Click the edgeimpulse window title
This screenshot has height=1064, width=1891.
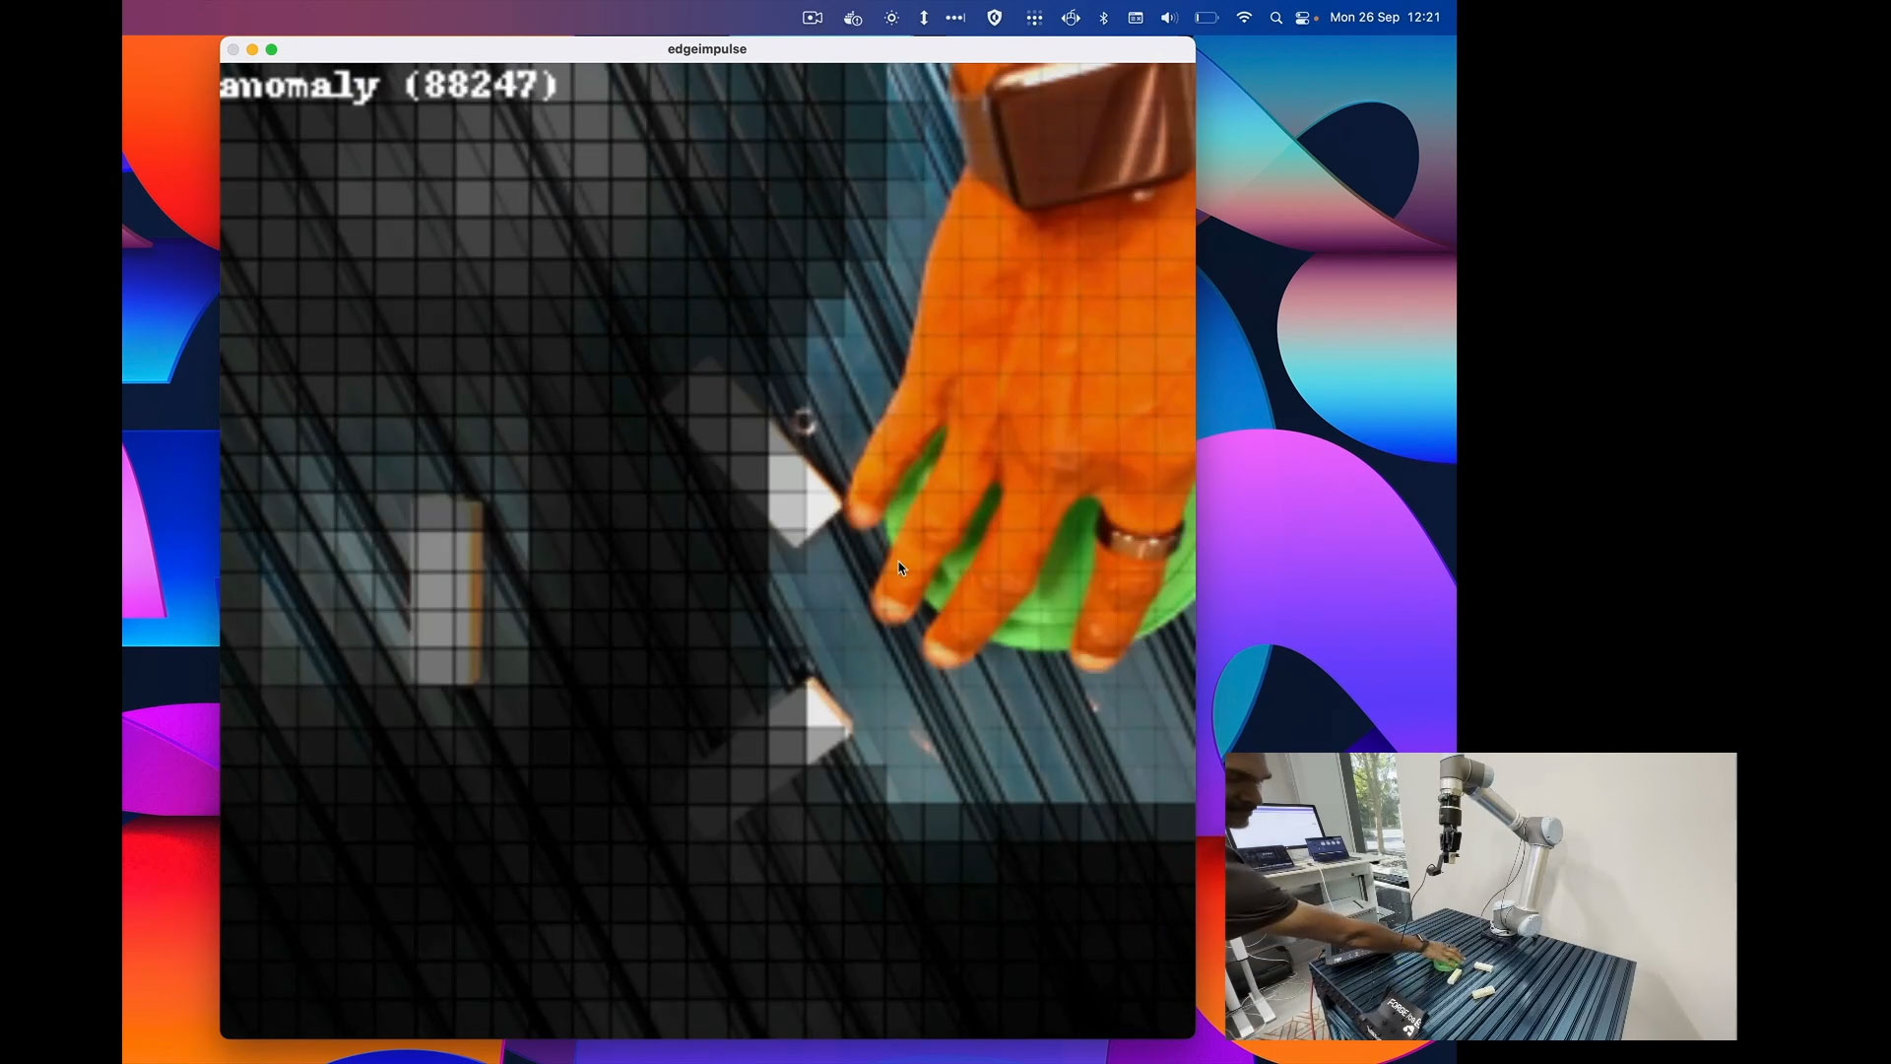coord(707,49)
